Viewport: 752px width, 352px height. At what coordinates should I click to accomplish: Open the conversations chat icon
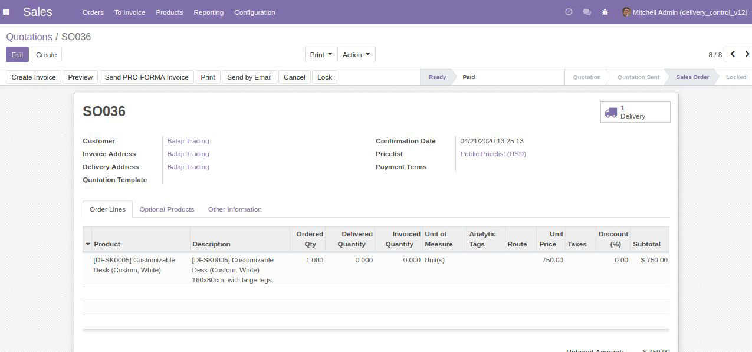click(x=587, y=12)
